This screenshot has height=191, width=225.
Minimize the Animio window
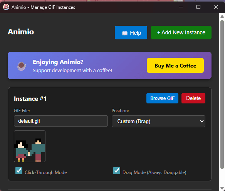point(181,7)
